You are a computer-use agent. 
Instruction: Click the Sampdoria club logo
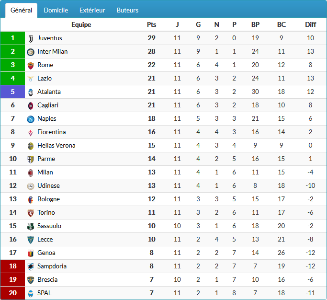click(x=31, y=266)
